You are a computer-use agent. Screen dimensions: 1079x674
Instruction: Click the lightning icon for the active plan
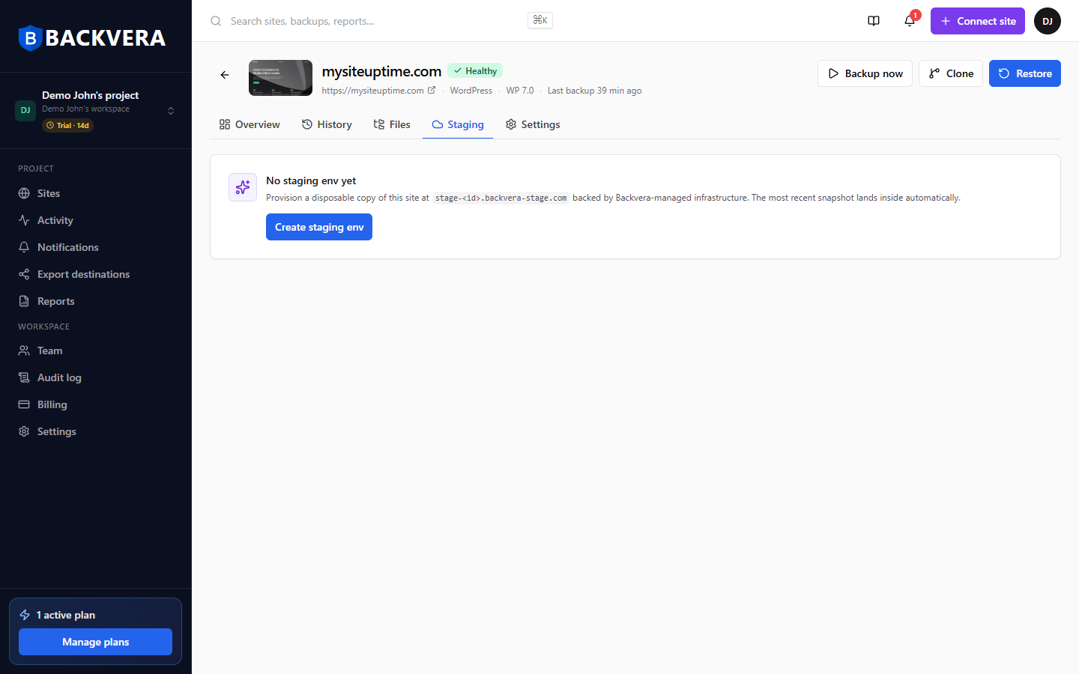[x=25, y=615]
